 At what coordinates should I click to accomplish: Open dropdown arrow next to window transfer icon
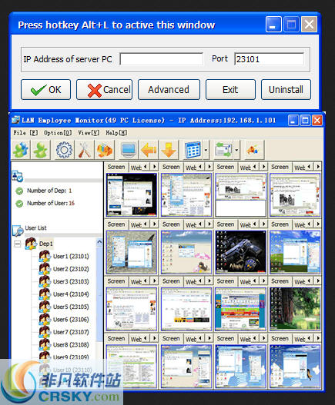click(x=236, y=150)
